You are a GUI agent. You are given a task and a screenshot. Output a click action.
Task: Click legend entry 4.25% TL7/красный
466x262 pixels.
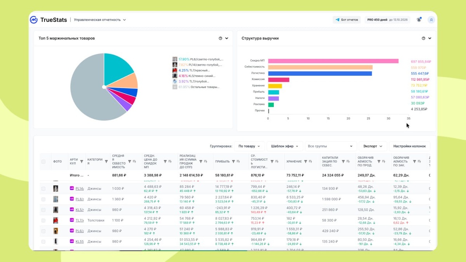(x=191, y=71)
